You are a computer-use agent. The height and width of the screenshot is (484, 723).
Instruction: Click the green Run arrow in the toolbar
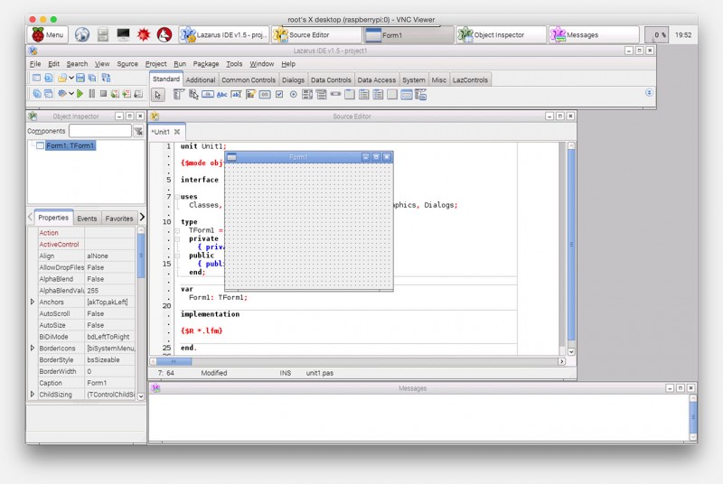80,93
